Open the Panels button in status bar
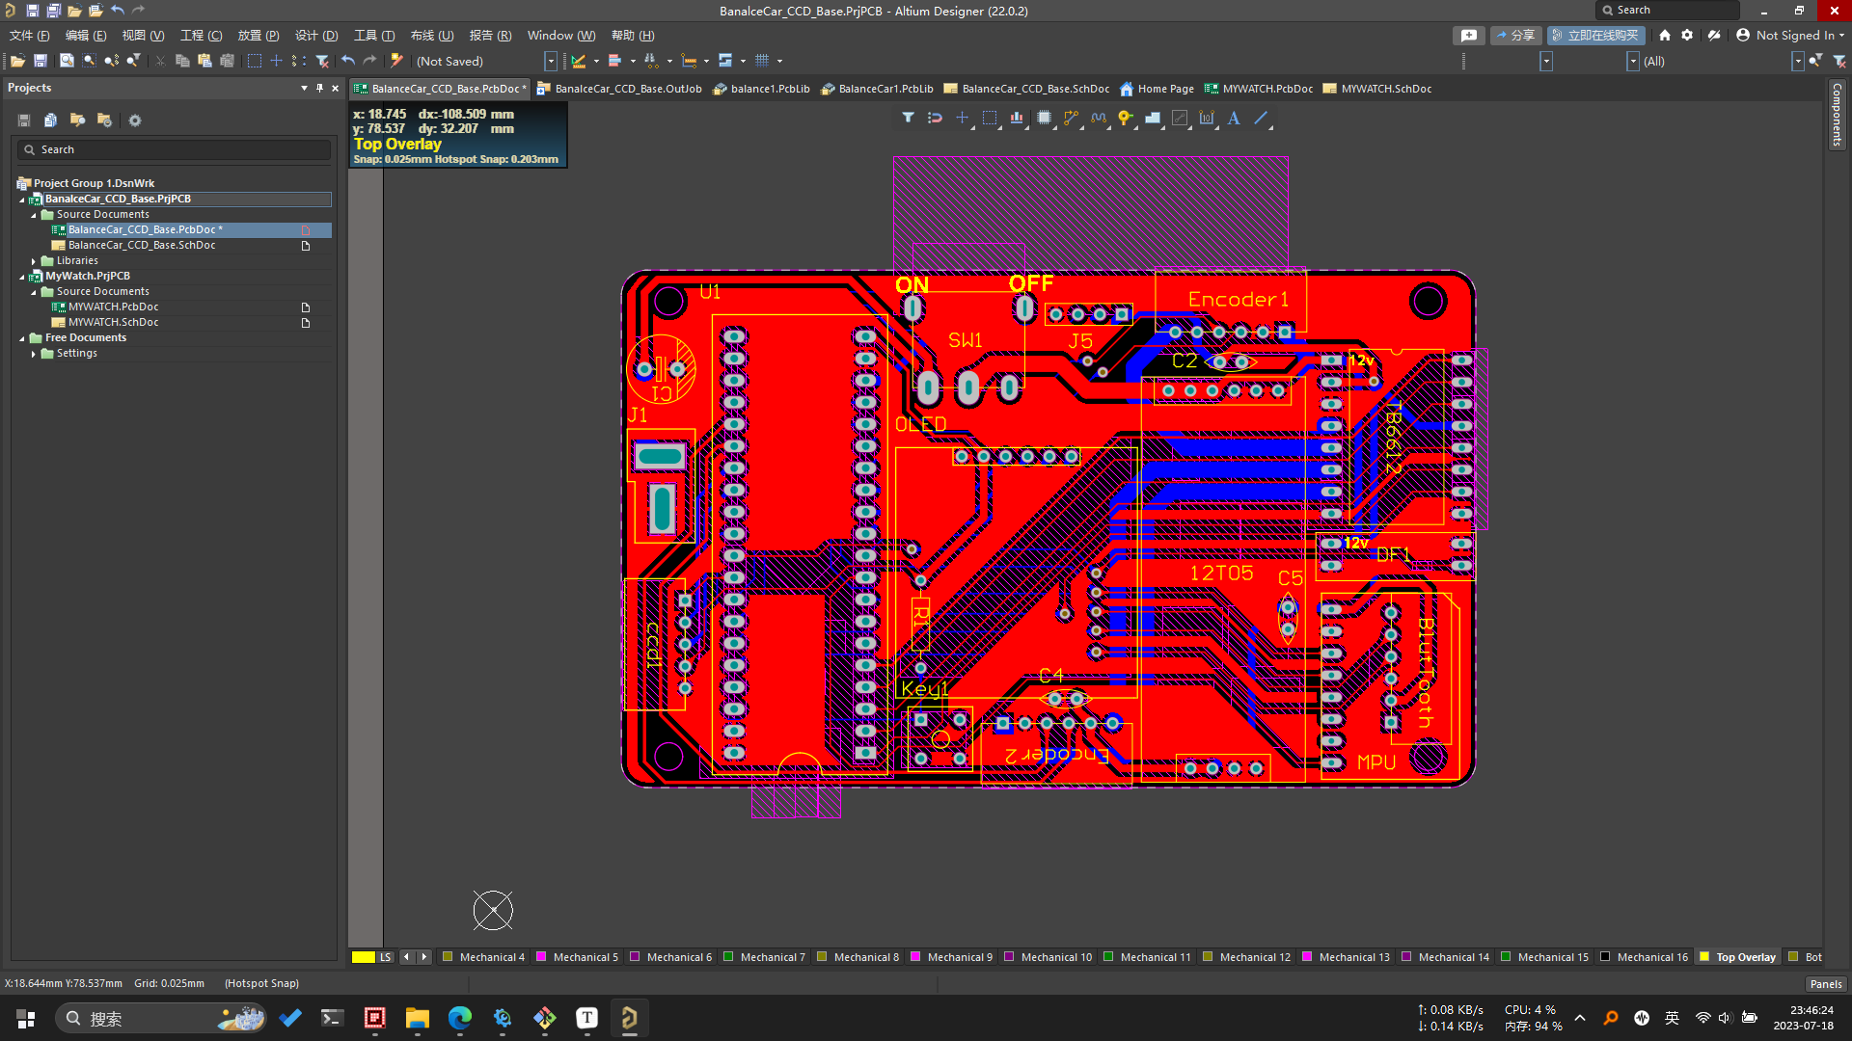Image resolution: width=1852 pixels, height=1041 pixels. (1826, 984)
